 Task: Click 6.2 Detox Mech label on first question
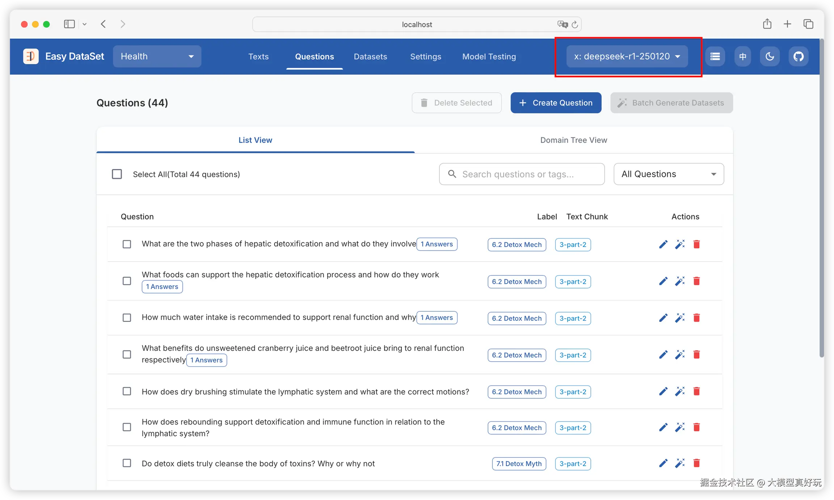click(x=517, y=245)
